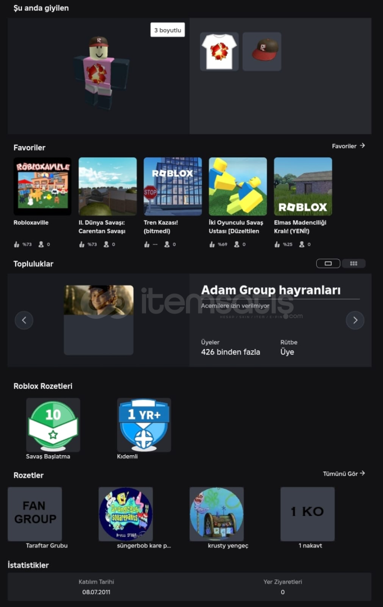Toggle the 3 boyutlu avatar view

point(167,30)
